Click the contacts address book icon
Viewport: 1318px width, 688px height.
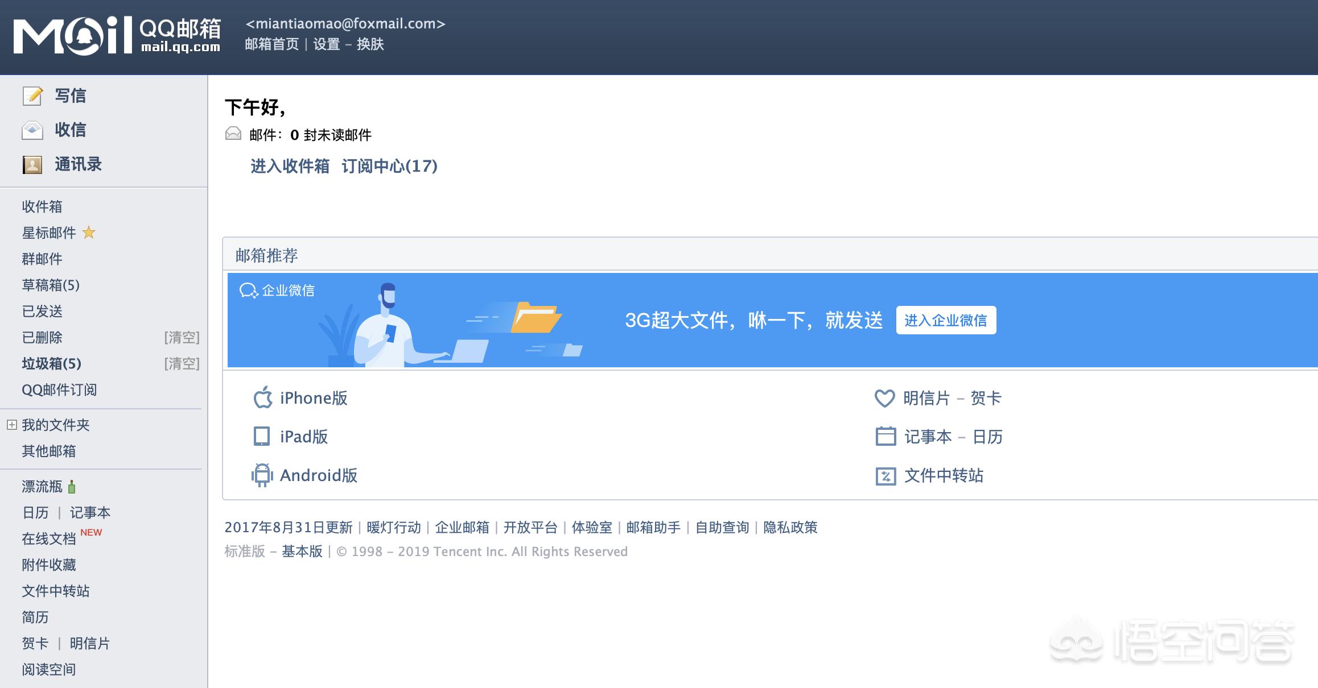coord(32,165)
